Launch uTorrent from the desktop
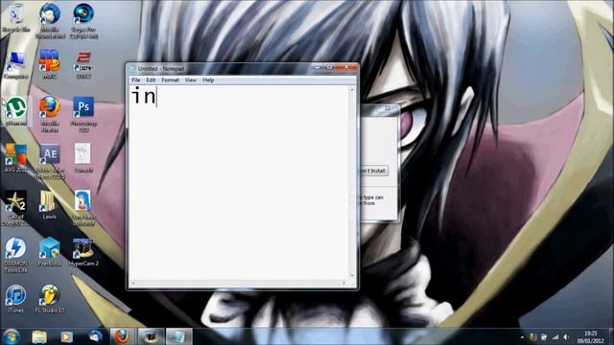 (16, 111)
